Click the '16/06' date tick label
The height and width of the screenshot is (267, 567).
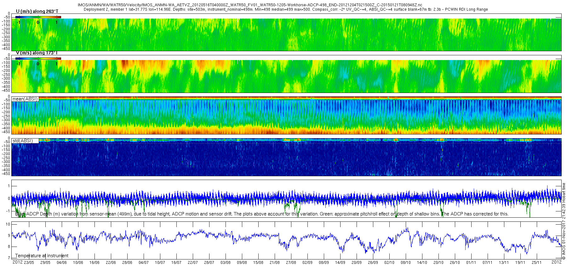pyautogui.click(x=94, y=263)
